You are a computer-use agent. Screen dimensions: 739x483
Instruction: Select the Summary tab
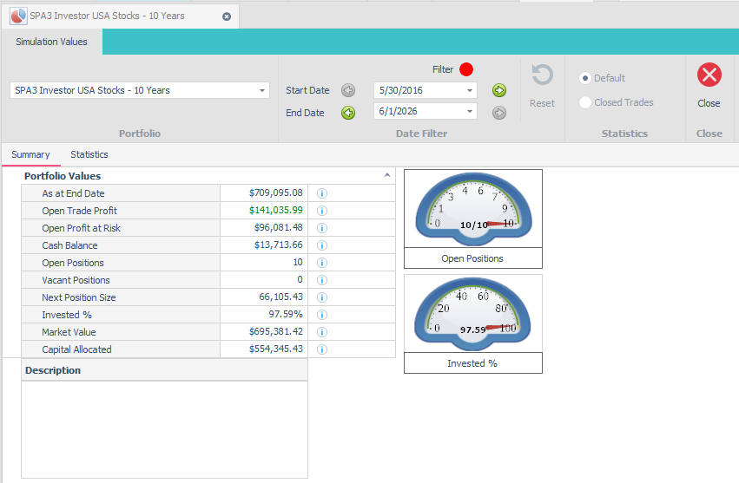(30, 154)
